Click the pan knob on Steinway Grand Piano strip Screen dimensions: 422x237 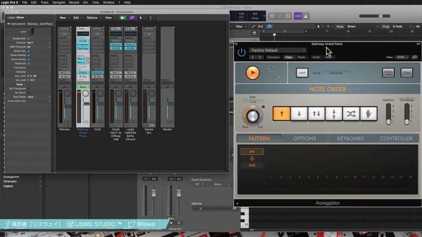coord(85,93)
